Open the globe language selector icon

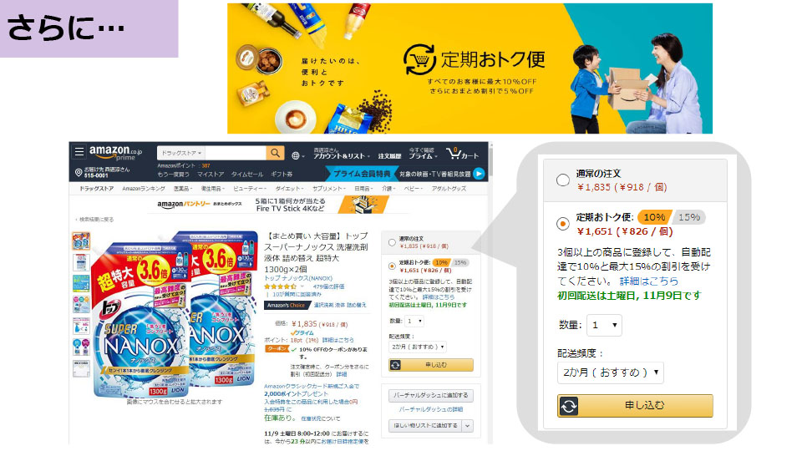[x=296, y=155]
